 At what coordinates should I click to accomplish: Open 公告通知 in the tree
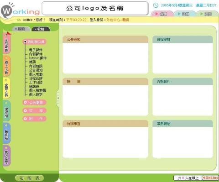click(36, 70)
